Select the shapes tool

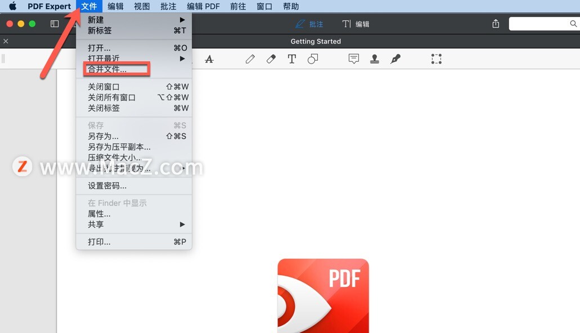point(313,59)
